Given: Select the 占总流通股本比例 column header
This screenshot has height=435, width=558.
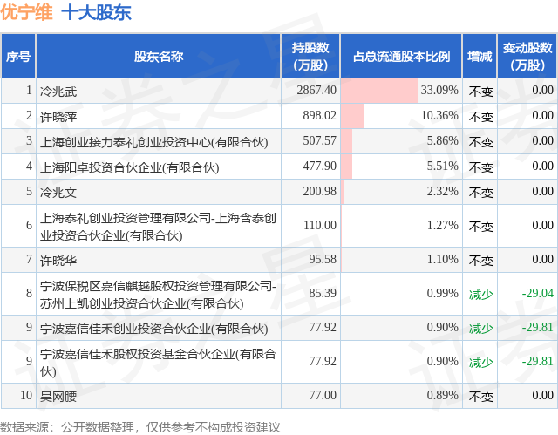Looking at the screenshot, I should coord(401,56).
